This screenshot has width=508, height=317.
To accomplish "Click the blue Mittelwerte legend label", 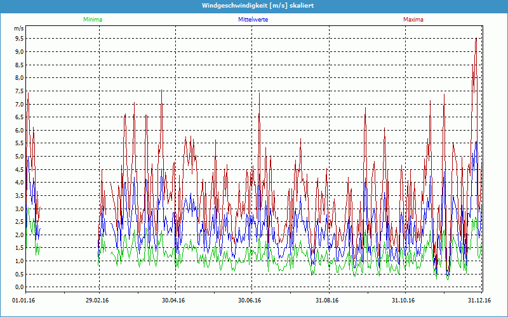I will coord(253,20).
